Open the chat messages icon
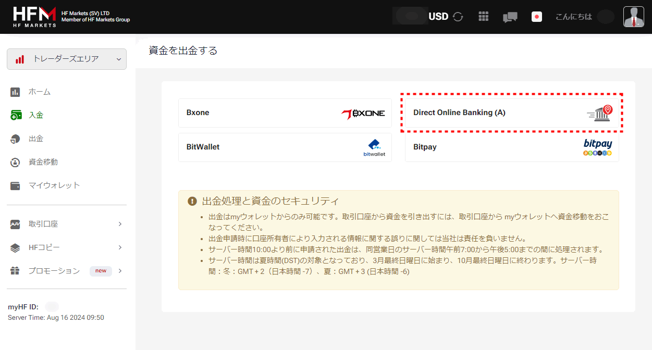 [x=510, y=17]
